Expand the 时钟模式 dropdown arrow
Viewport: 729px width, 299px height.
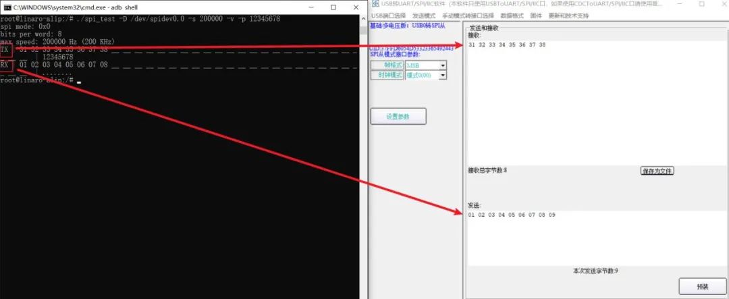443,76
